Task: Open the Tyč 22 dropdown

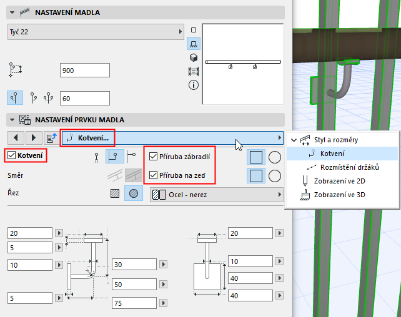Action: click(96, 32)
